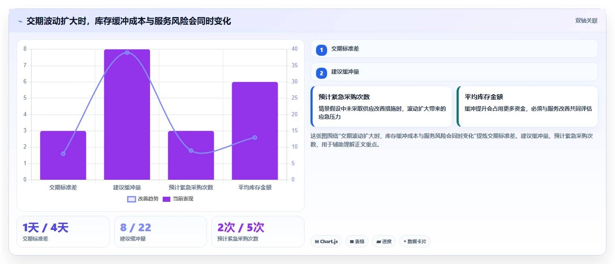Click the 表格 tag
This screenshot has width=615, height=264.
[x=357, y=241]
